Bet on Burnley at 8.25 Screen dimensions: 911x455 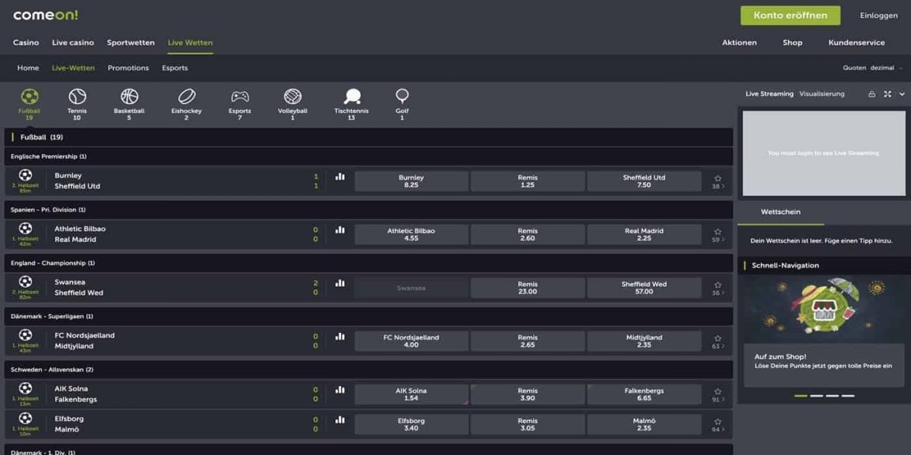coord(411,181)
